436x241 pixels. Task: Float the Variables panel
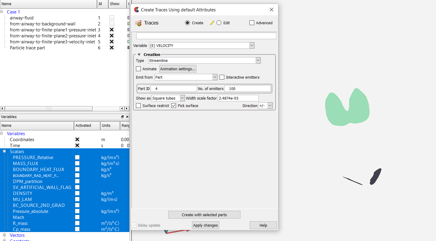[122, 117]
